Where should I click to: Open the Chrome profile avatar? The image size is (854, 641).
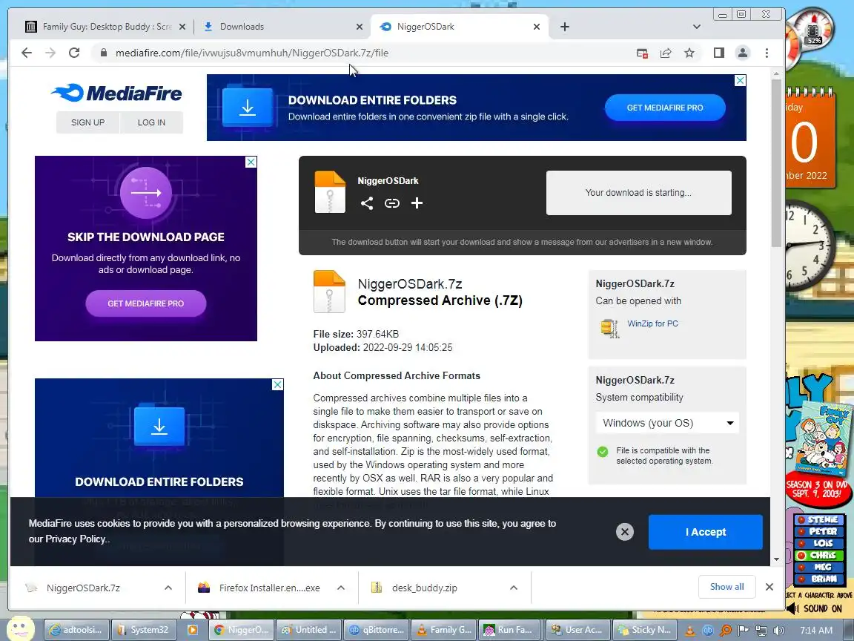click(x=742, y=53)
